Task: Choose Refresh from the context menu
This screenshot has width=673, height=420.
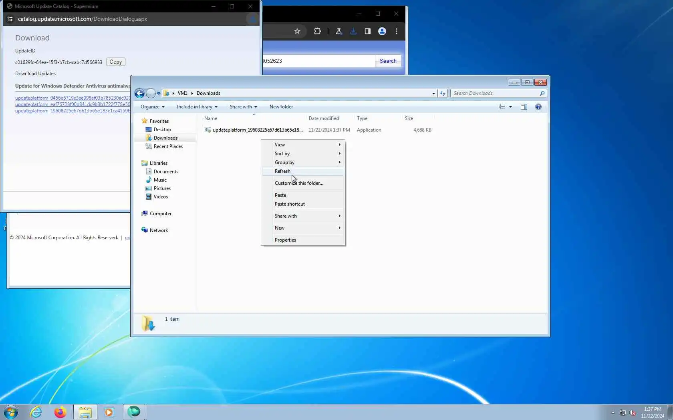Action: click(x=303, y=171)
